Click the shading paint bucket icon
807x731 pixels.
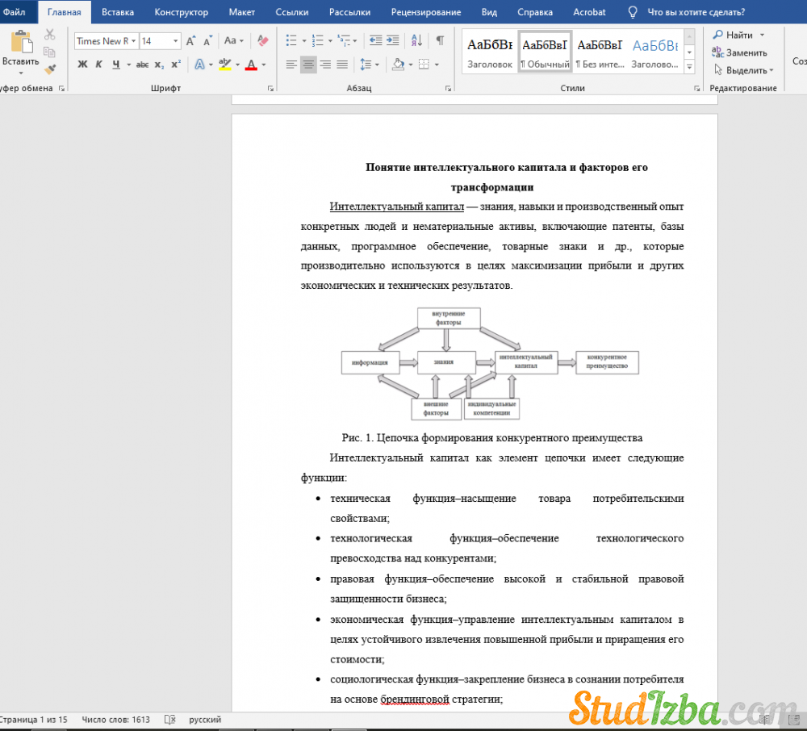tap(398, 65)
